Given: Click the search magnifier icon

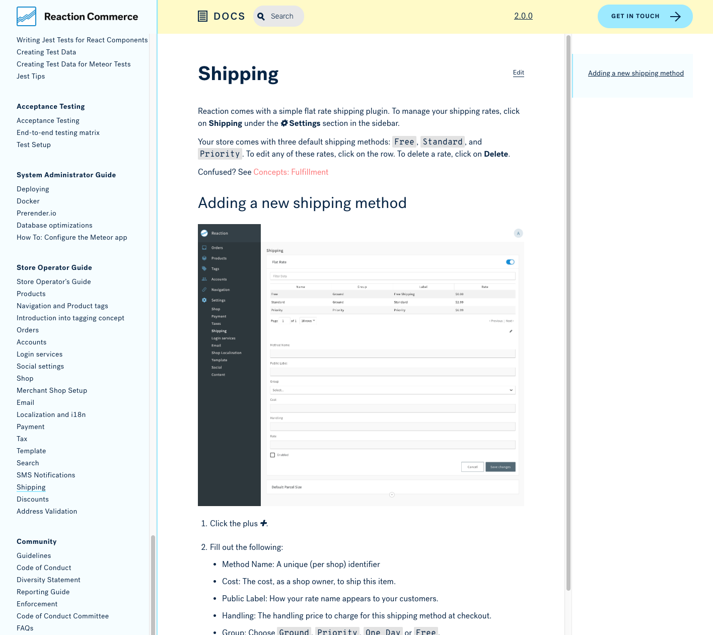Looking at the screenshot, I should 261,16.
